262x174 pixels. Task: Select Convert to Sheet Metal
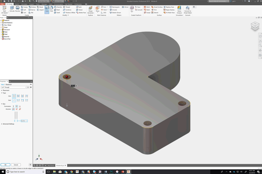[x=188, y=10]
